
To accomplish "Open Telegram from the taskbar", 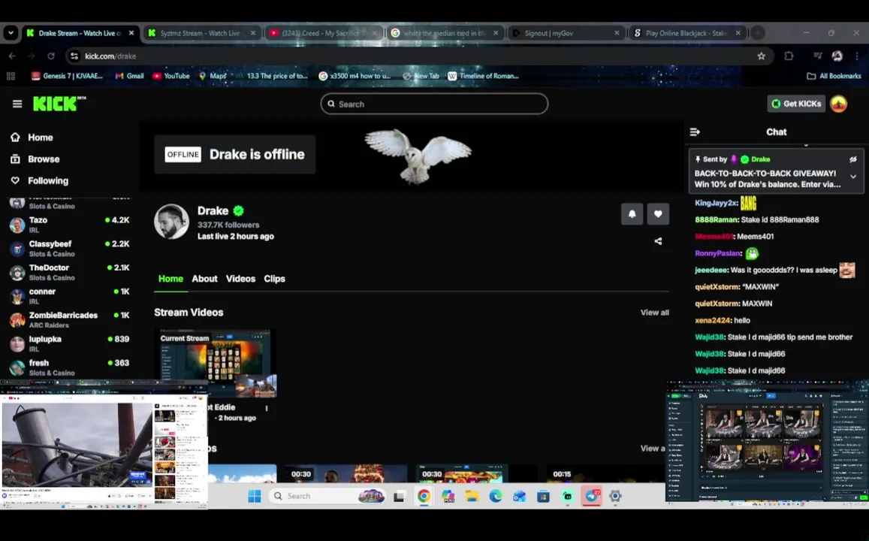I will point(591,496).
